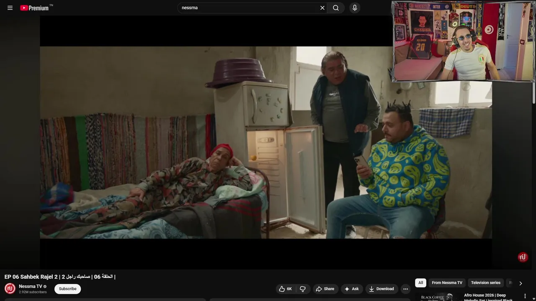536x301 pixels.
Task: Open the Afro House 2026 video thumbnail
Action: (437, 297)
